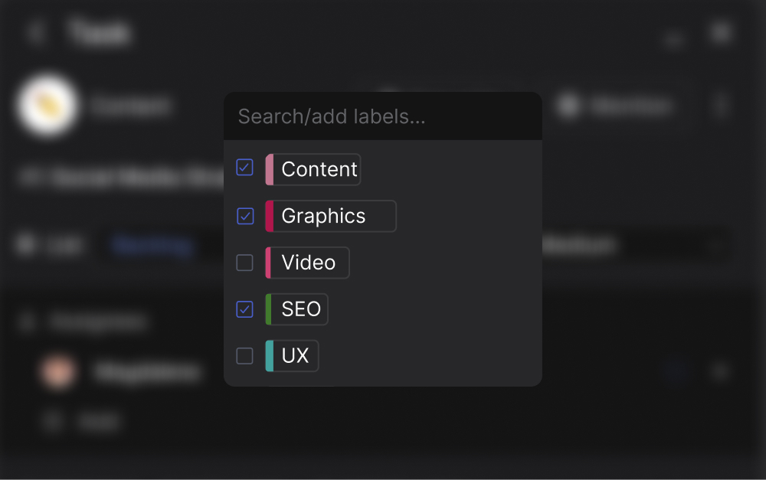Open the Backlog status selector
This screenshot has height=480, width=766.
pyautogui.click(x=150, y=245)
